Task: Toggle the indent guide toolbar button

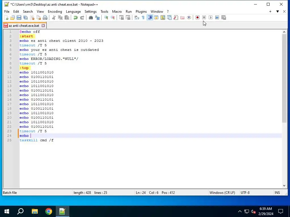Action: tap(150, 18)
